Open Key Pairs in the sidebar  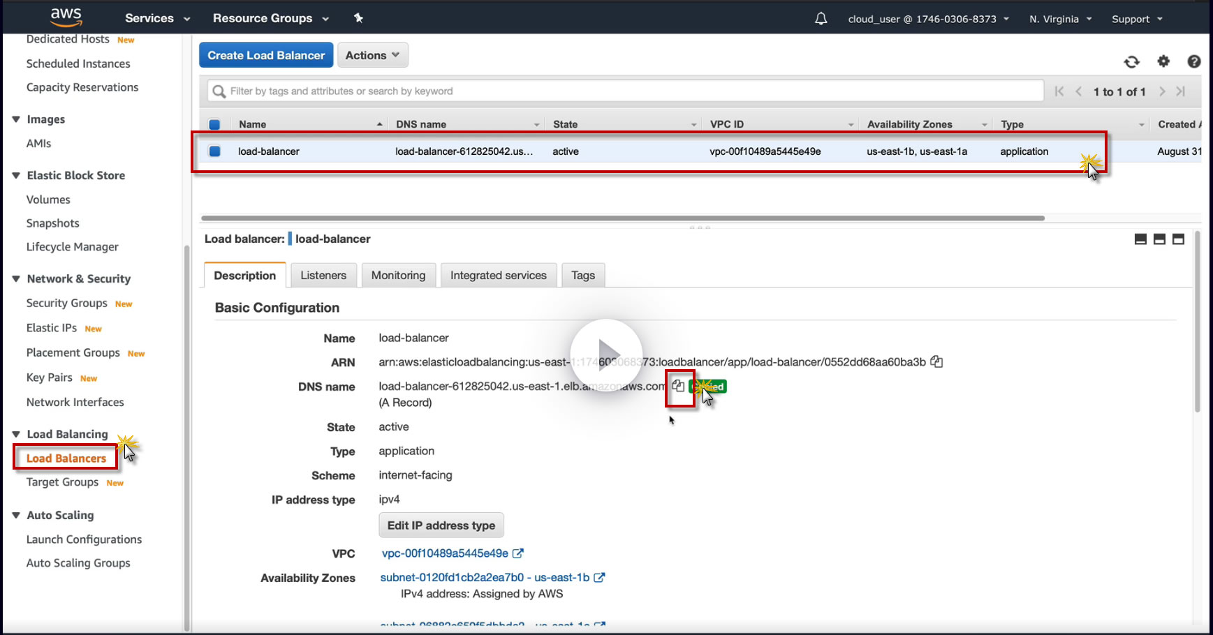[x=50, y=378]
